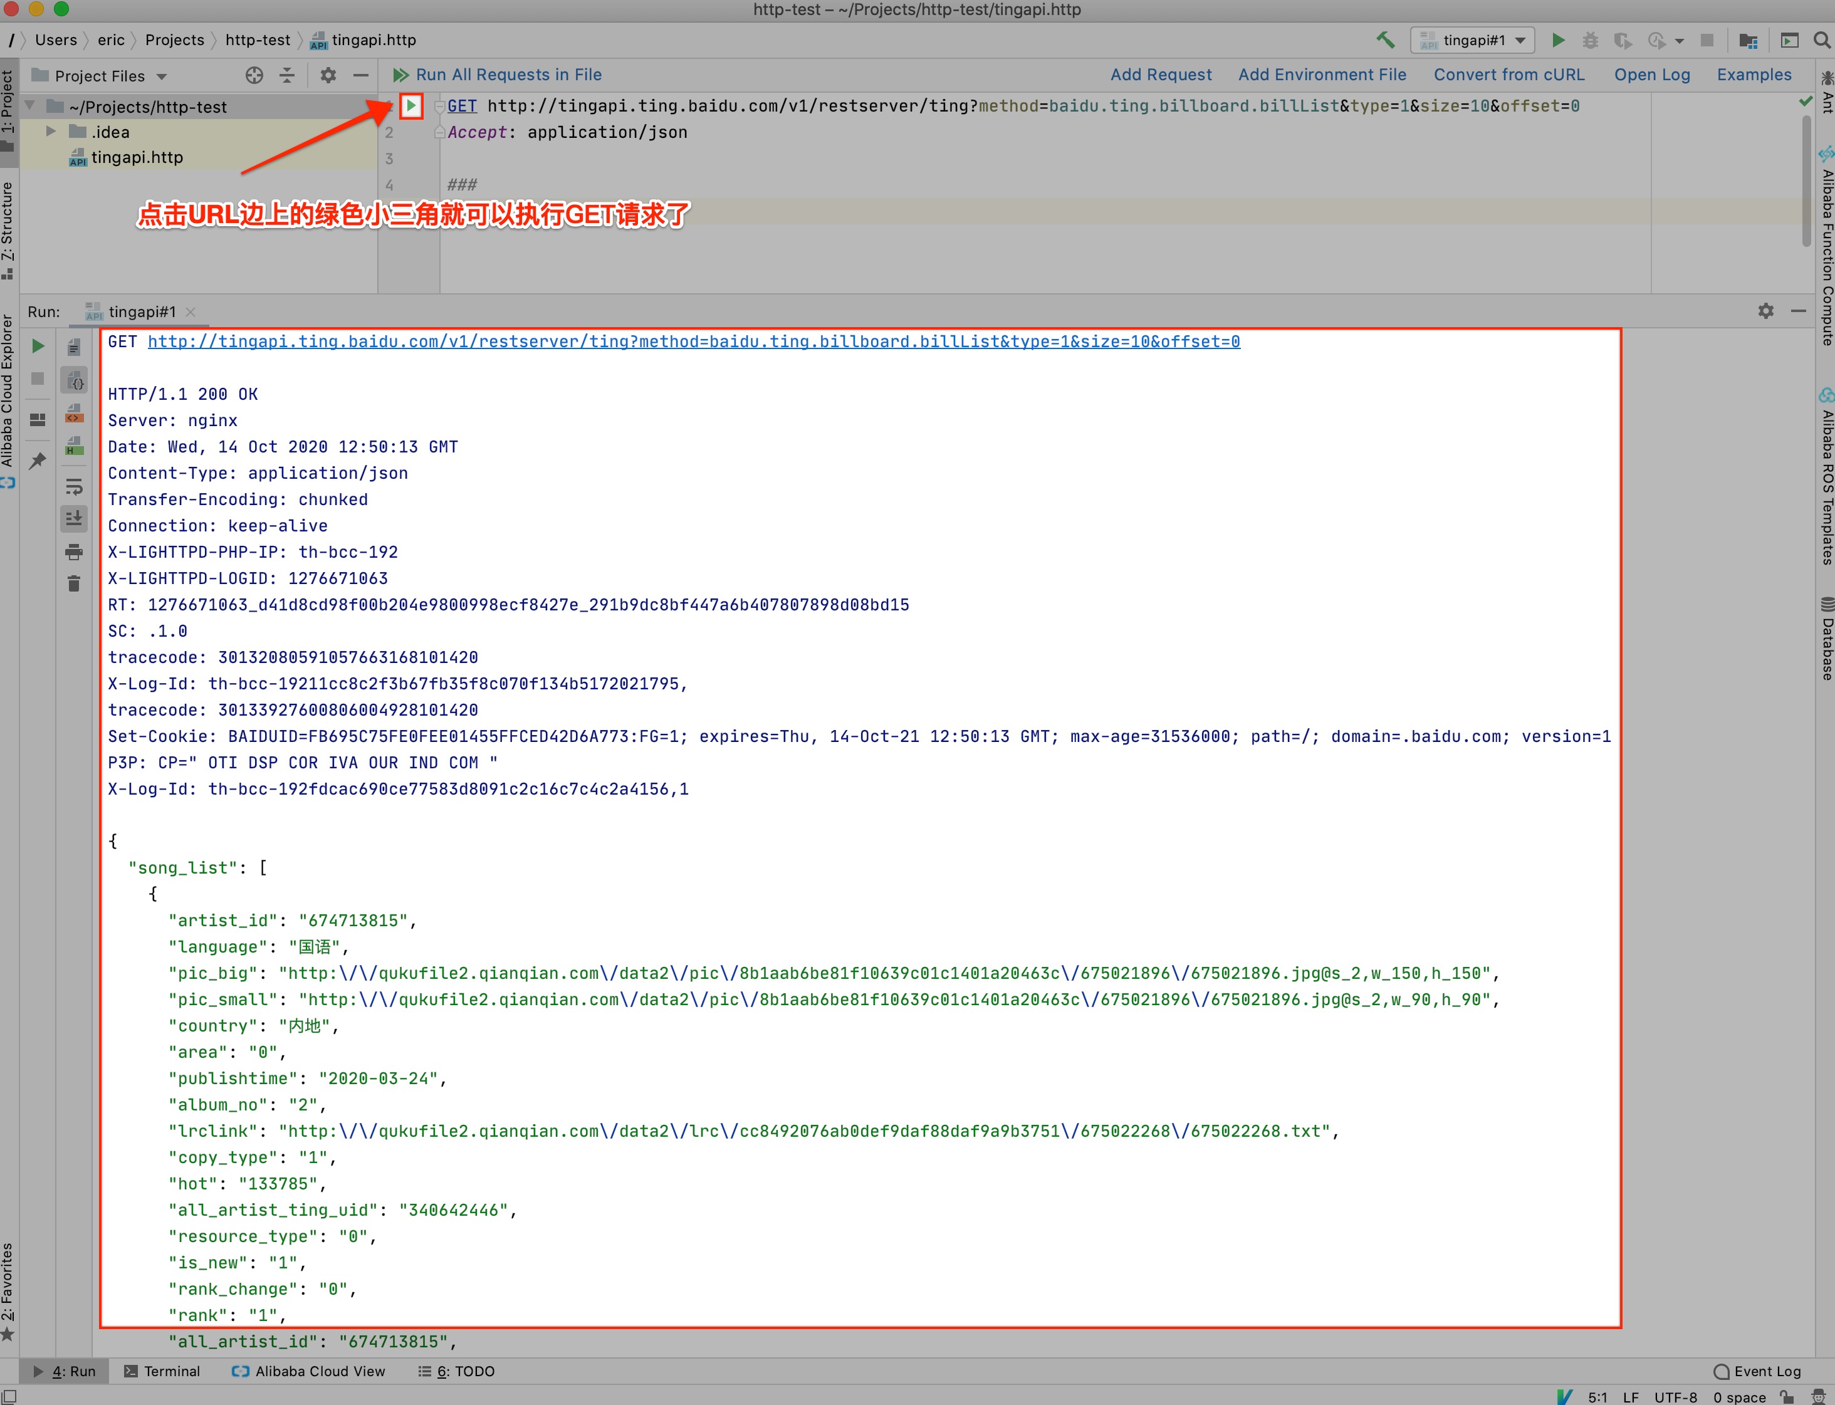Click the green Build project hammer icon
This screenshot has width=1835, height=1405.
[x=1386, y=40]
